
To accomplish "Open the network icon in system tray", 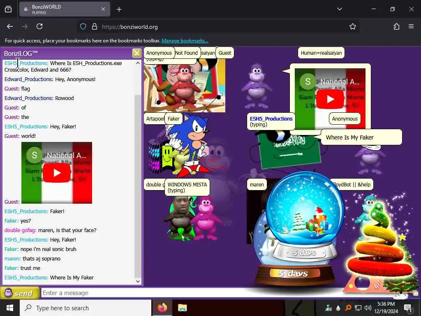I will pyautogui.click(x=358, y=308).
